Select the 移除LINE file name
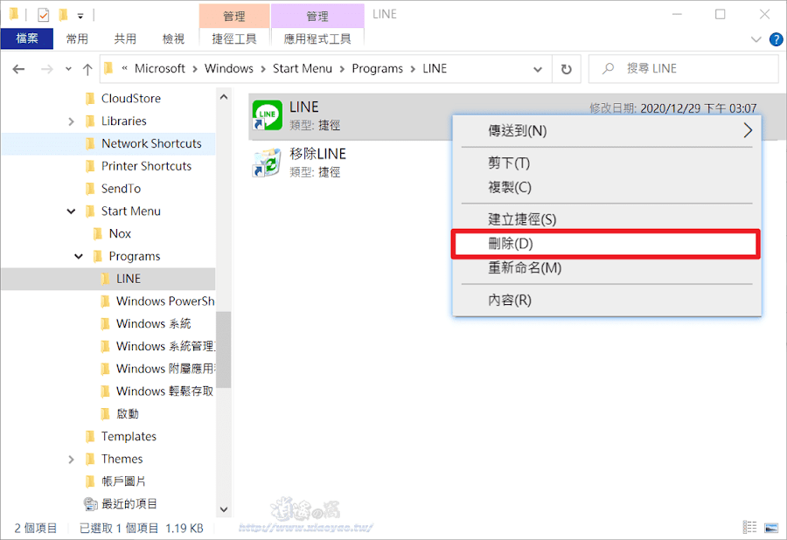787x540 pixels. coord(317,154)
